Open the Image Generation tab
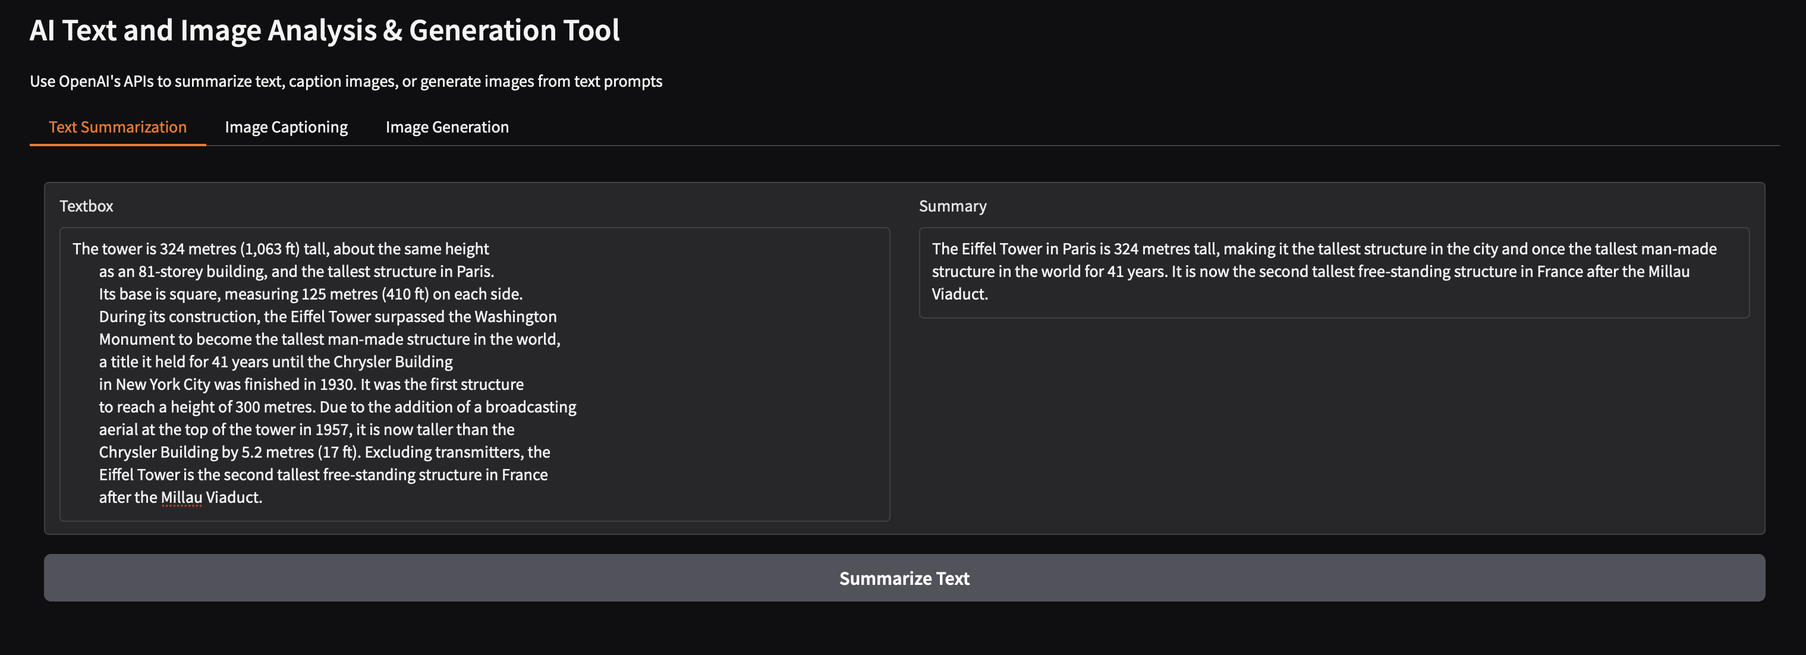The height and width of the screenshot is (655, 1806). (447, 127)
